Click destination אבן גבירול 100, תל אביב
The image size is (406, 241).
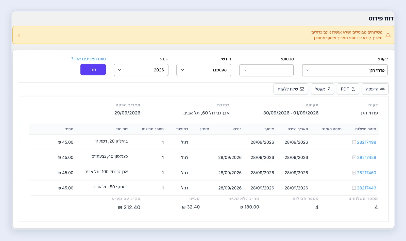(106, 172)
